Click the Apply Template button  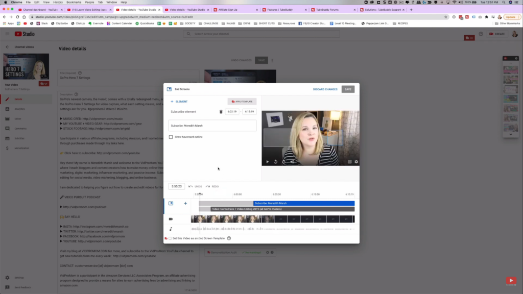click(242, 102)
